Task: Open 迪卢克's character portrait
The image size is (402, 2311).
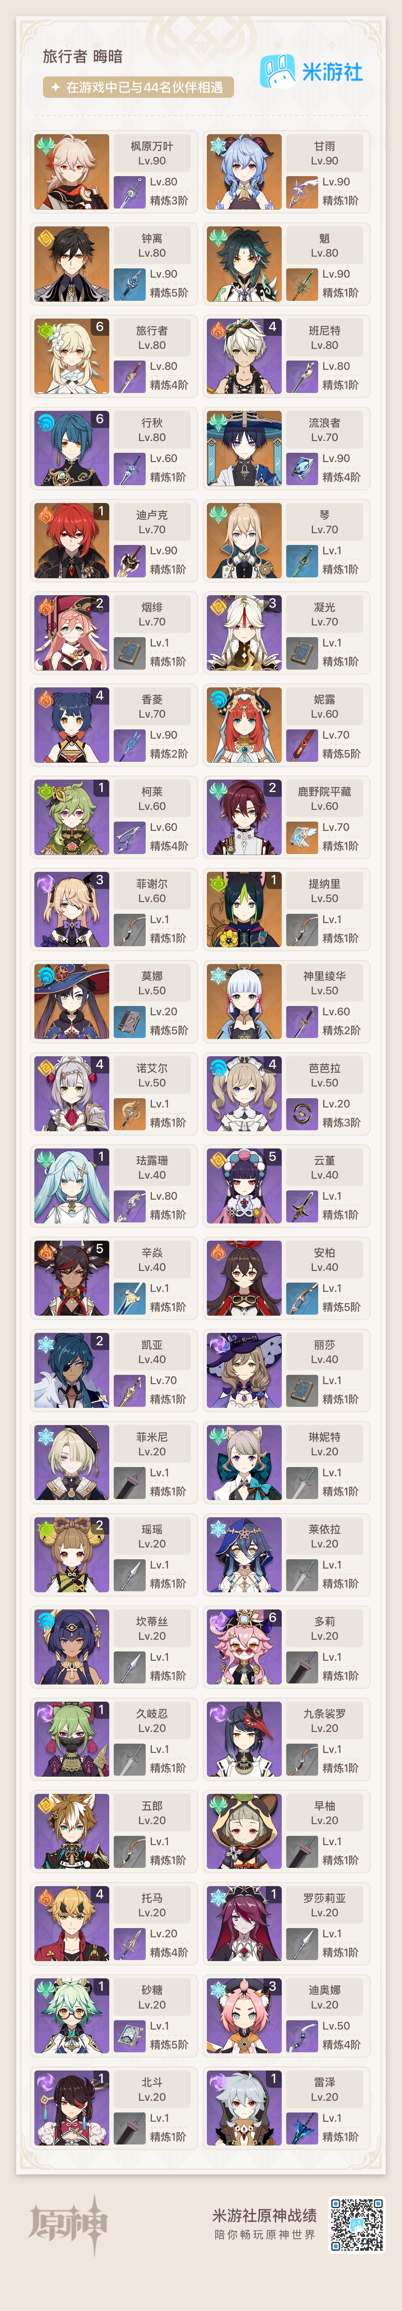Action: pos(71,541)
